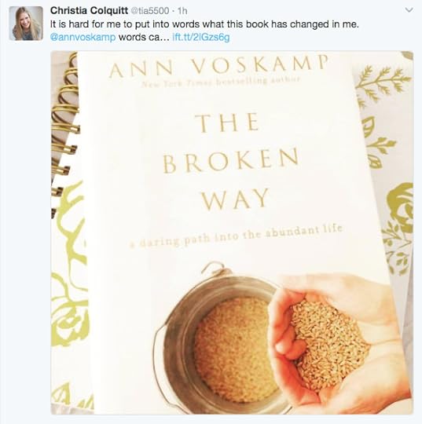Click the truncated 'words ca…' text
Screen dimensions: 422x424
coord(145,37)
